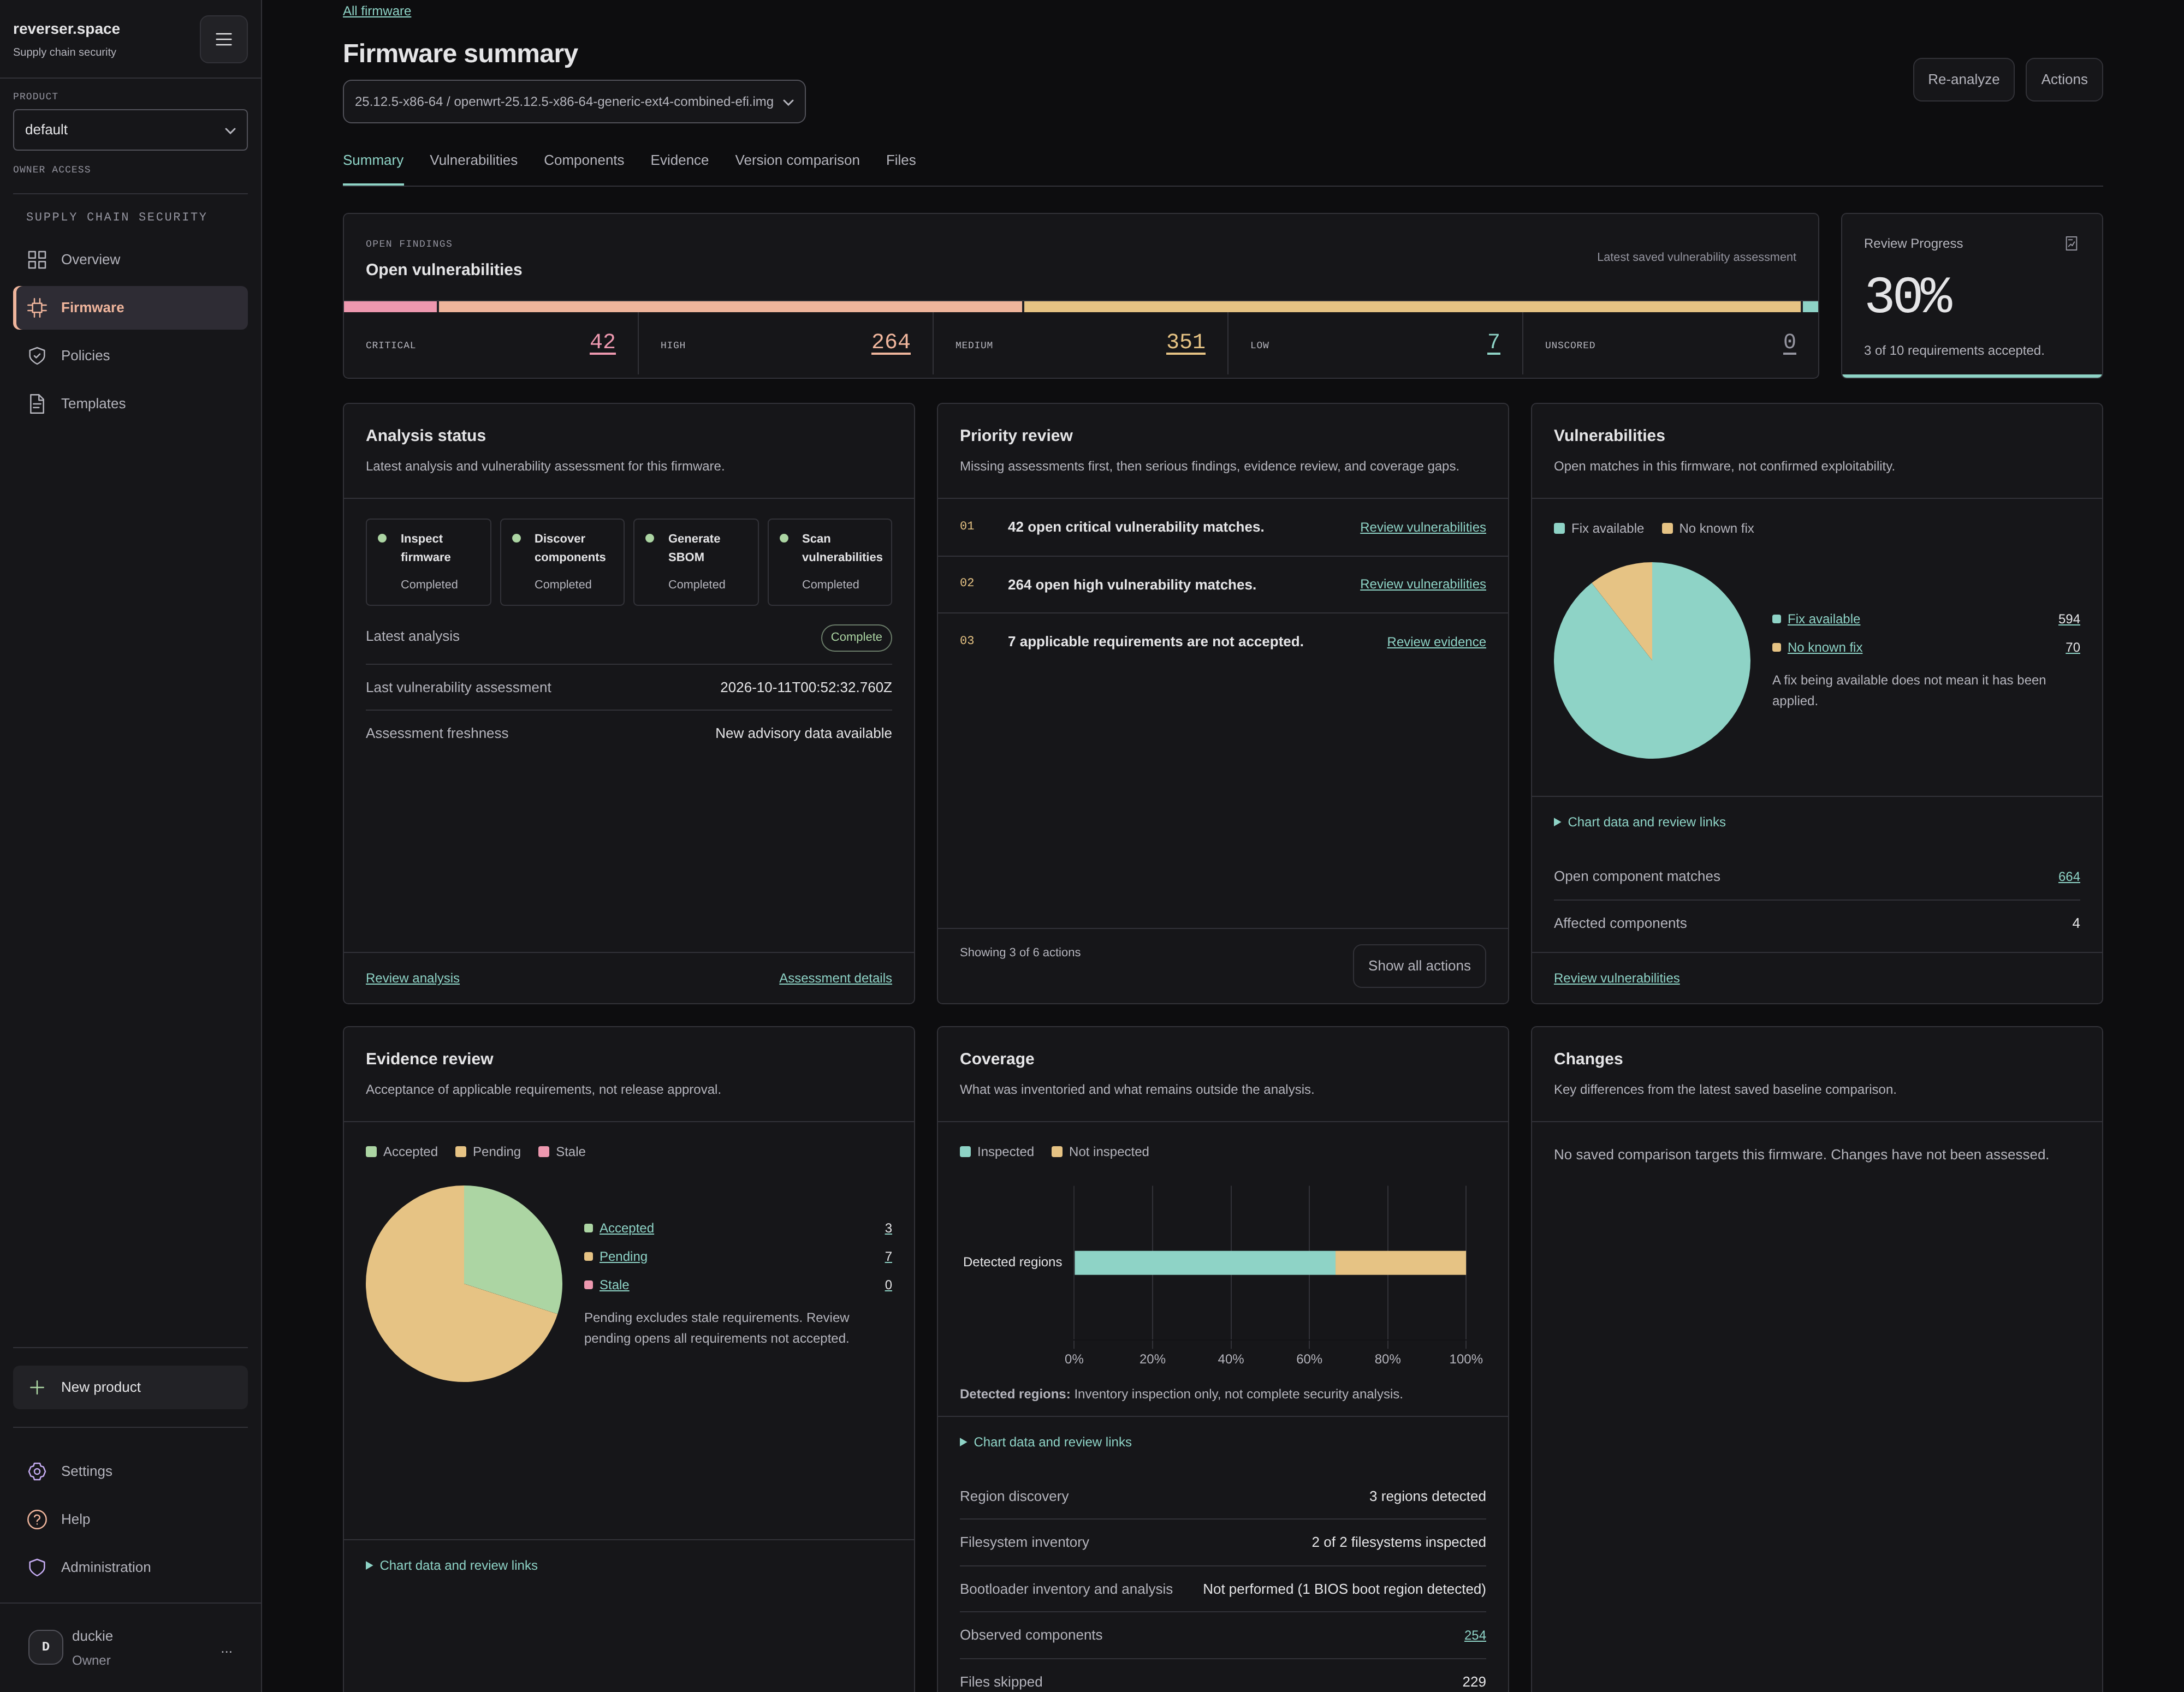Viewport: 2184px width, 1692px height.
Task: Open Review analysis link
Action: click(x=412, y=979)
